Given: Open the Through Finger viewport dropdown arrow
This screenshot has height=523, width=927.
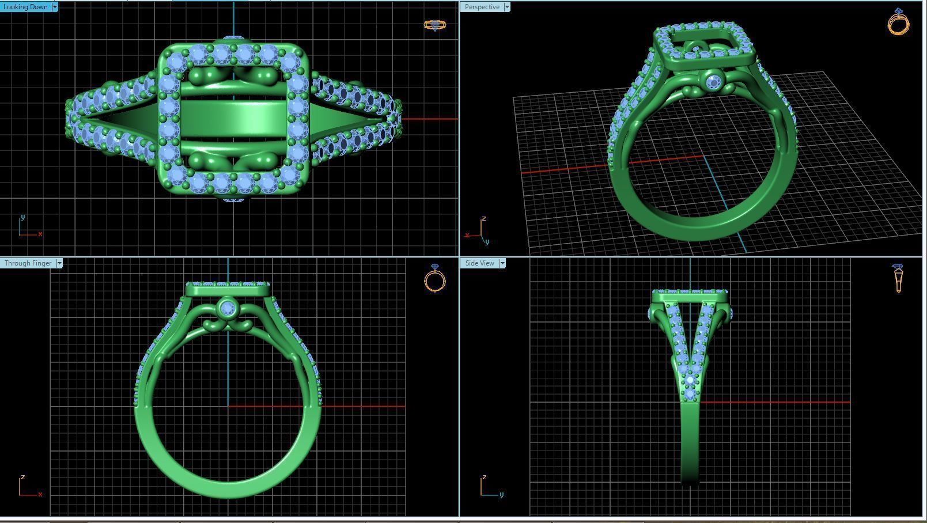Looking at the screenshot, I should tap(59, 263).
